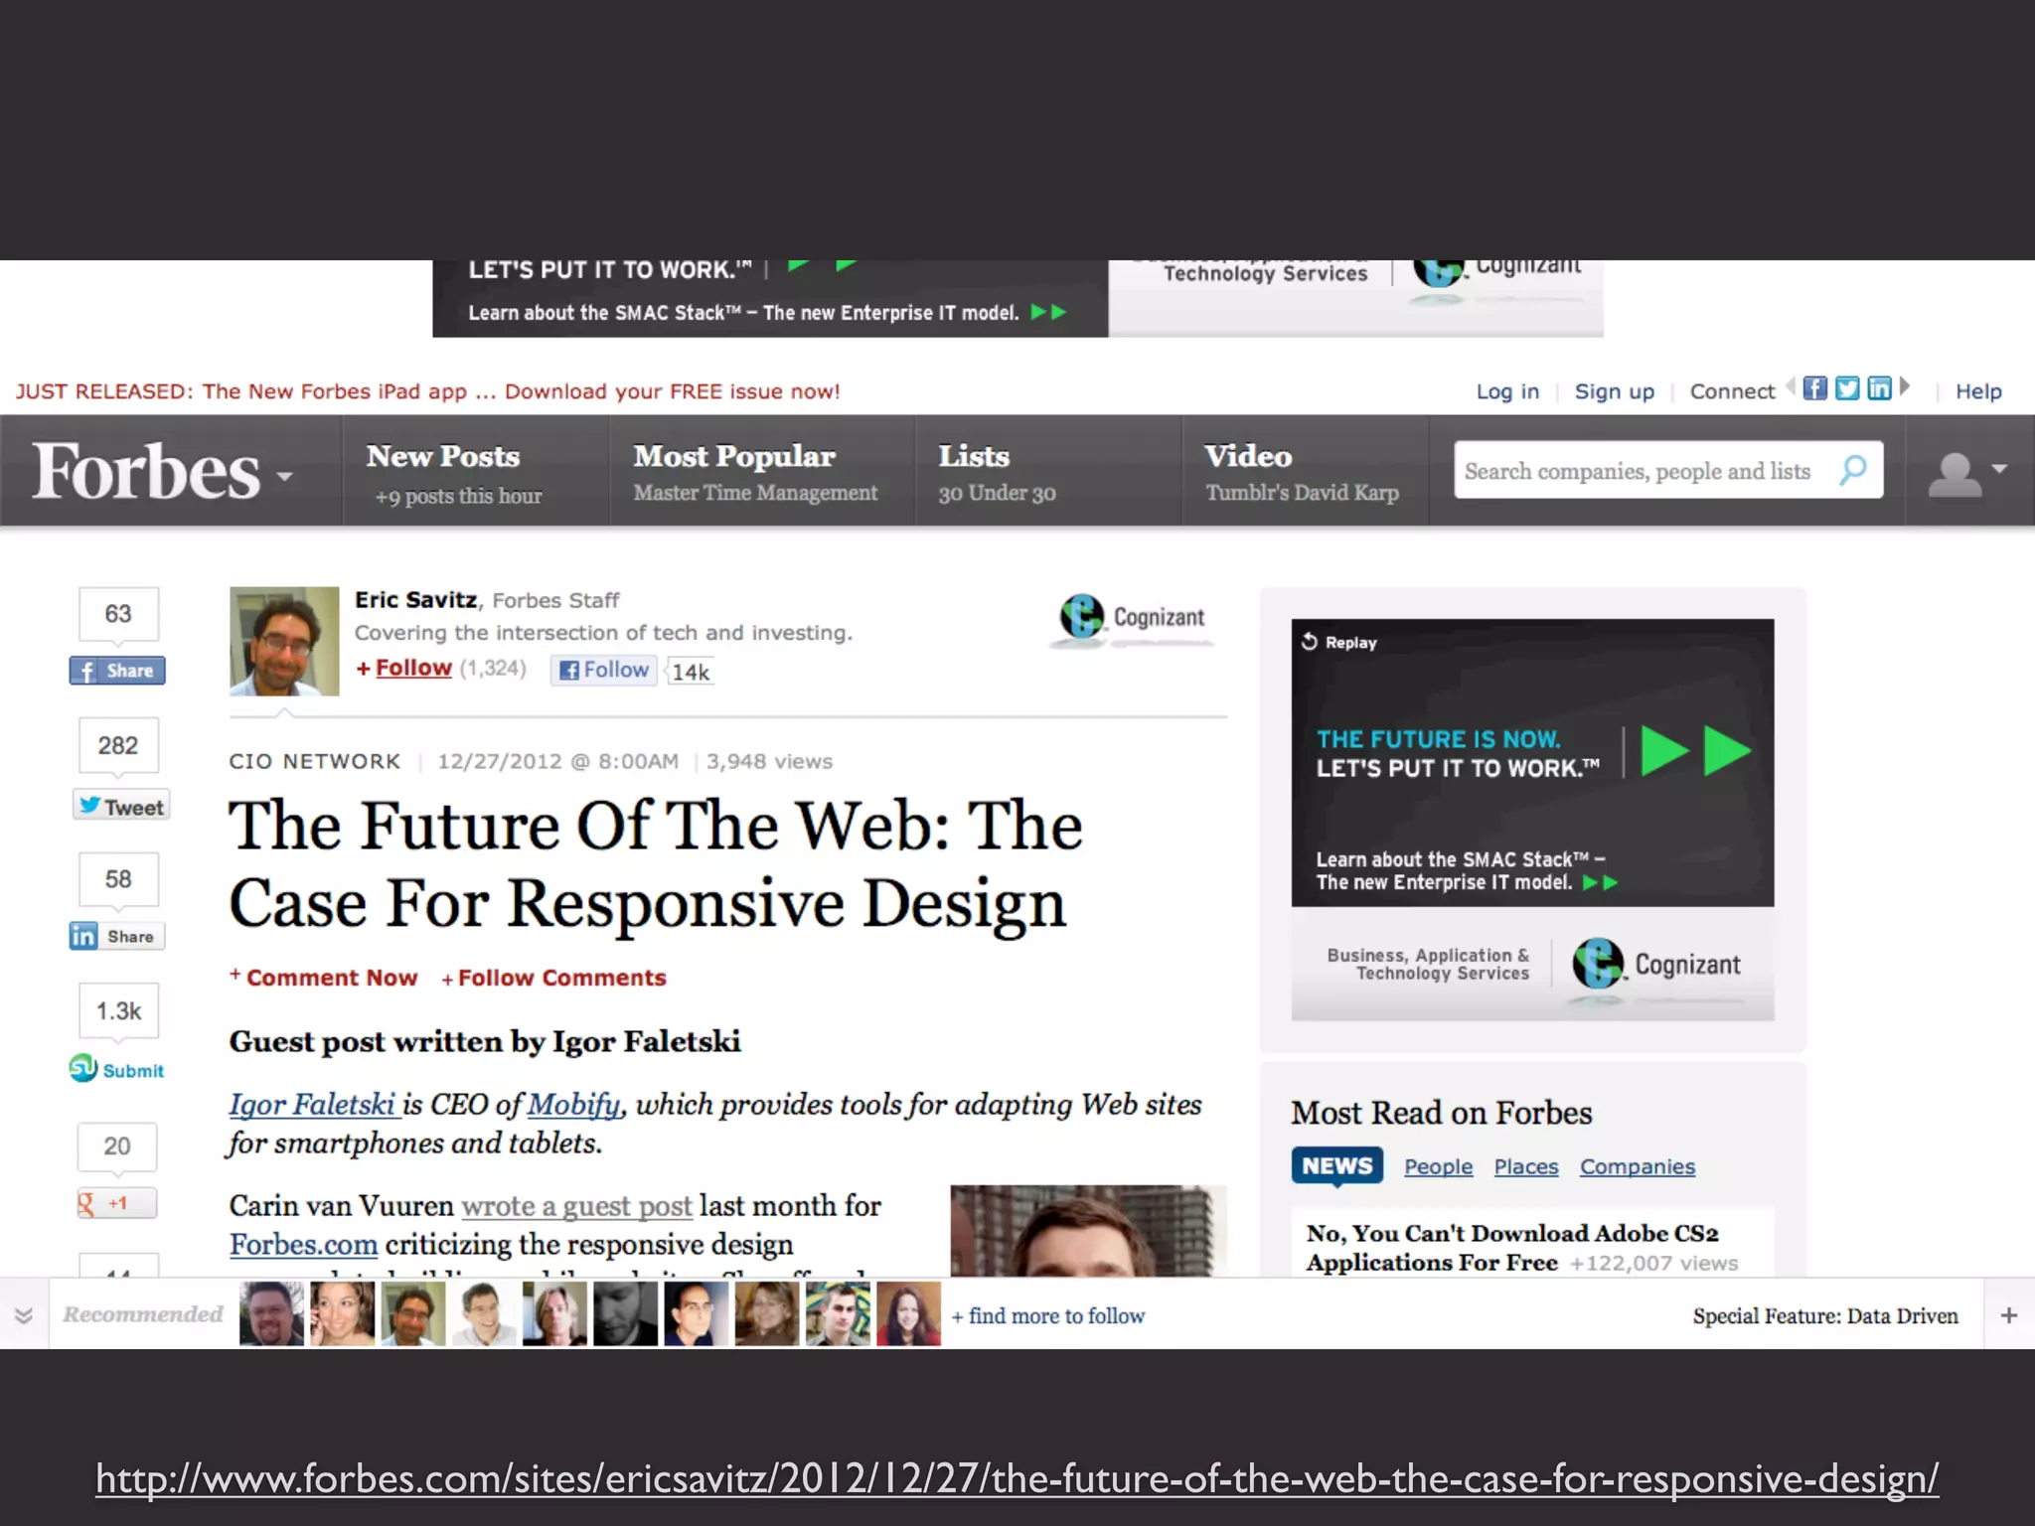Tweet this article
Image resolution: width=2035 pixels, height=1526 pixels.
coord(121,806)
